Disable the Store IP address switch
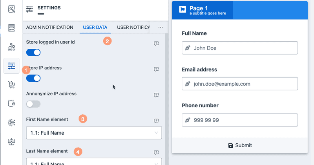 tap(33, 78)
